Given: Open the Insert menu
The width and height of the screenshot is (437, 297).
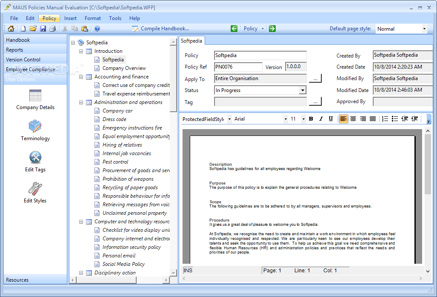Looking at the screenshot, I should (70, 18).
